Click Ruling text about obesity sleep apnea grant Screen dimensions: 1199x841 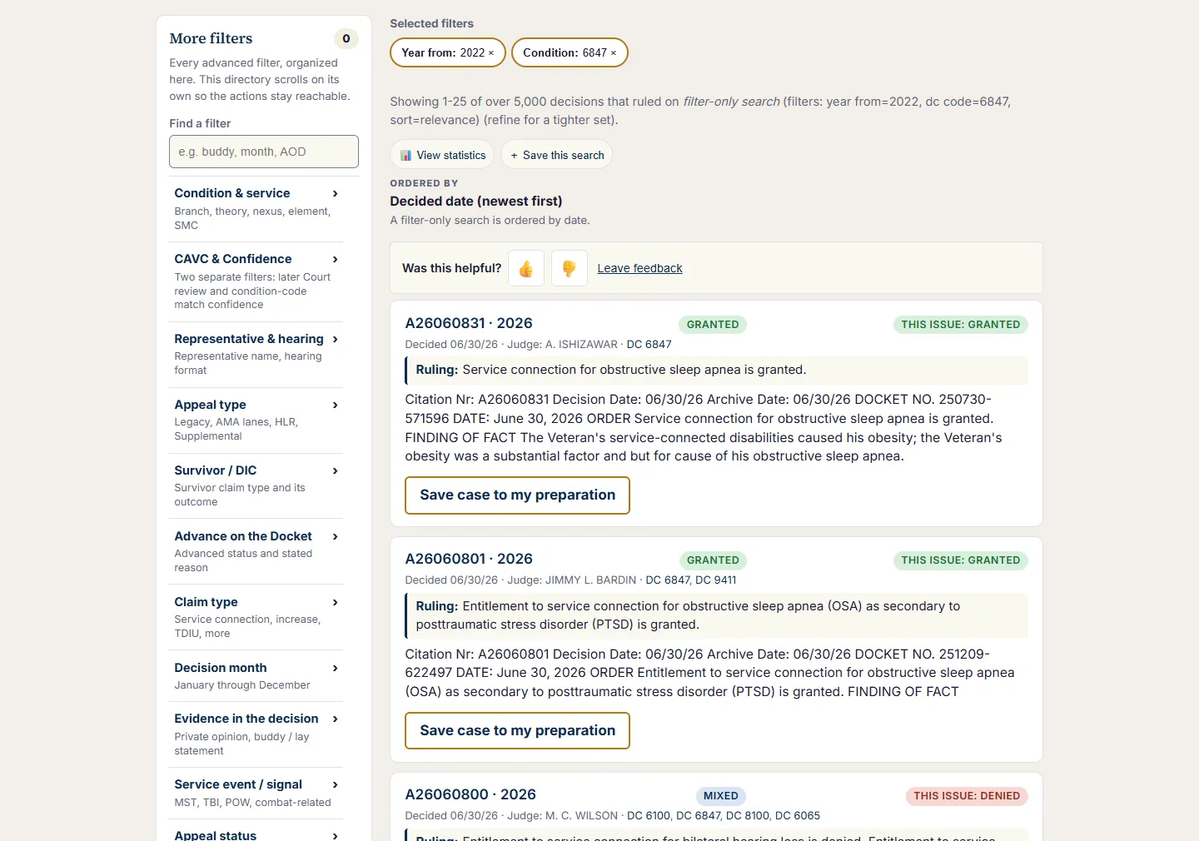(717, 371)
